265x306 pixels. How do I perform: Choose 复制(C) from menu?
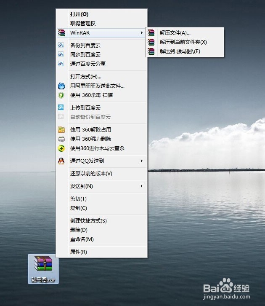[101, 208]
